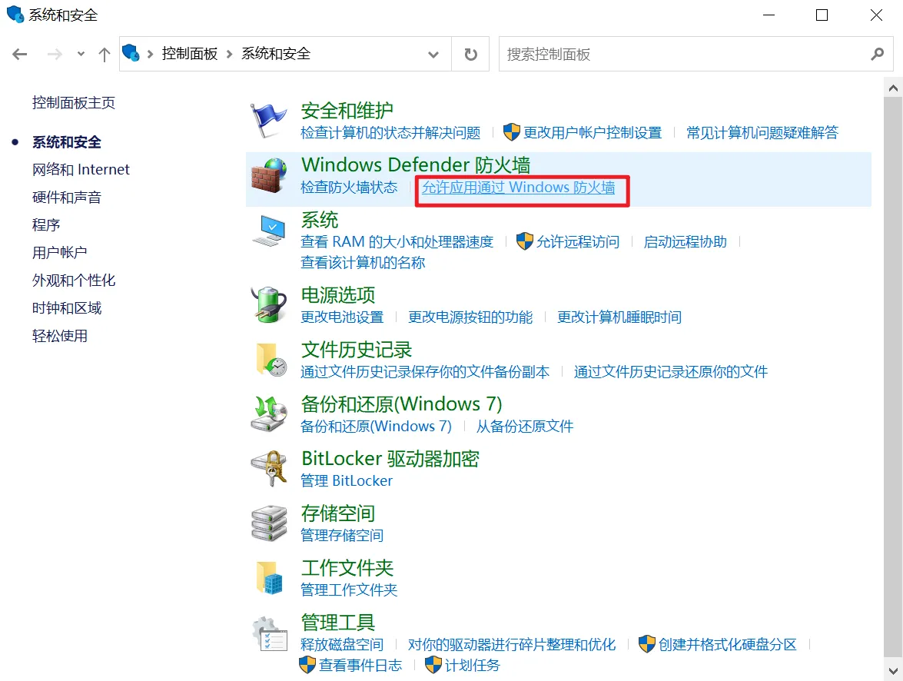This screenshot has height=681, width=903.
Task: Open 用户帐户 category in sidebar
Action: pos(60,252)
